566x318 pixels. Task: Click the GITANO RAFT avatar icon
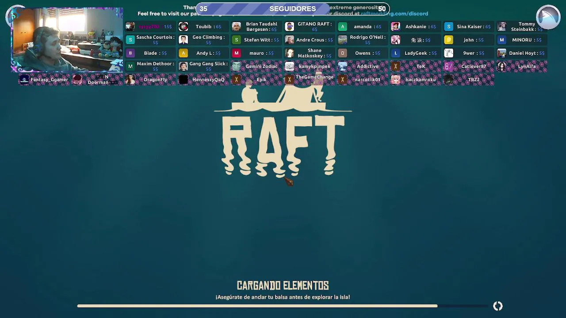point(290,26)
